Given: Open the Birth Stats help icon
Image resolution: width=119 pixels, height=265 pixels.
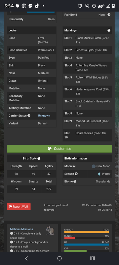Looking at the screenshot, I should click(x=39, y=158).
